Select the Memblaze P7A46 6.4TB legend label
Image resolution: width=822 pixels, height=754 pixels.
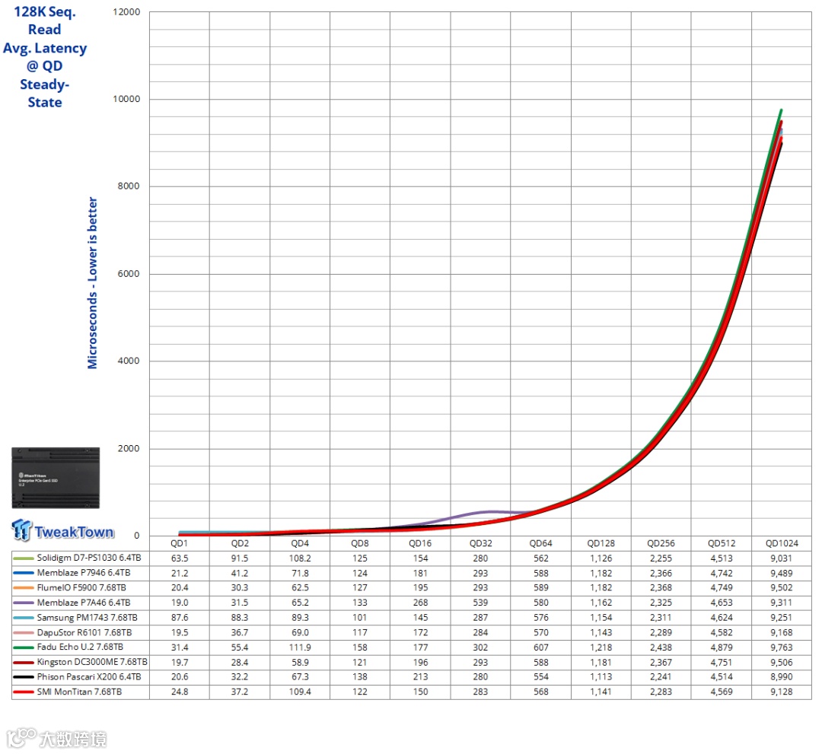pyautogui.click(x=84, y=603)
